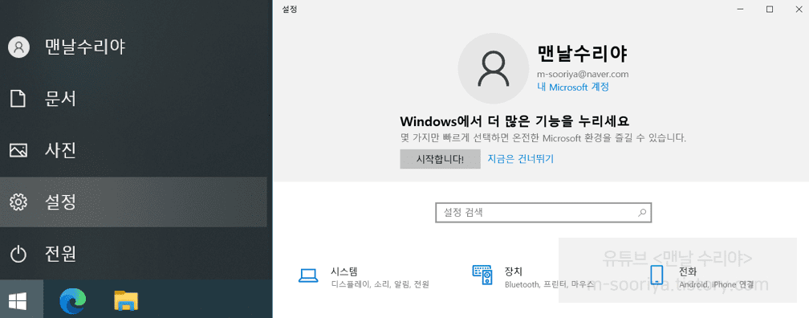The width and height of the screenshot is (809, 318).
Task: Click the Windows Start button
Action: tap(21, 300)
